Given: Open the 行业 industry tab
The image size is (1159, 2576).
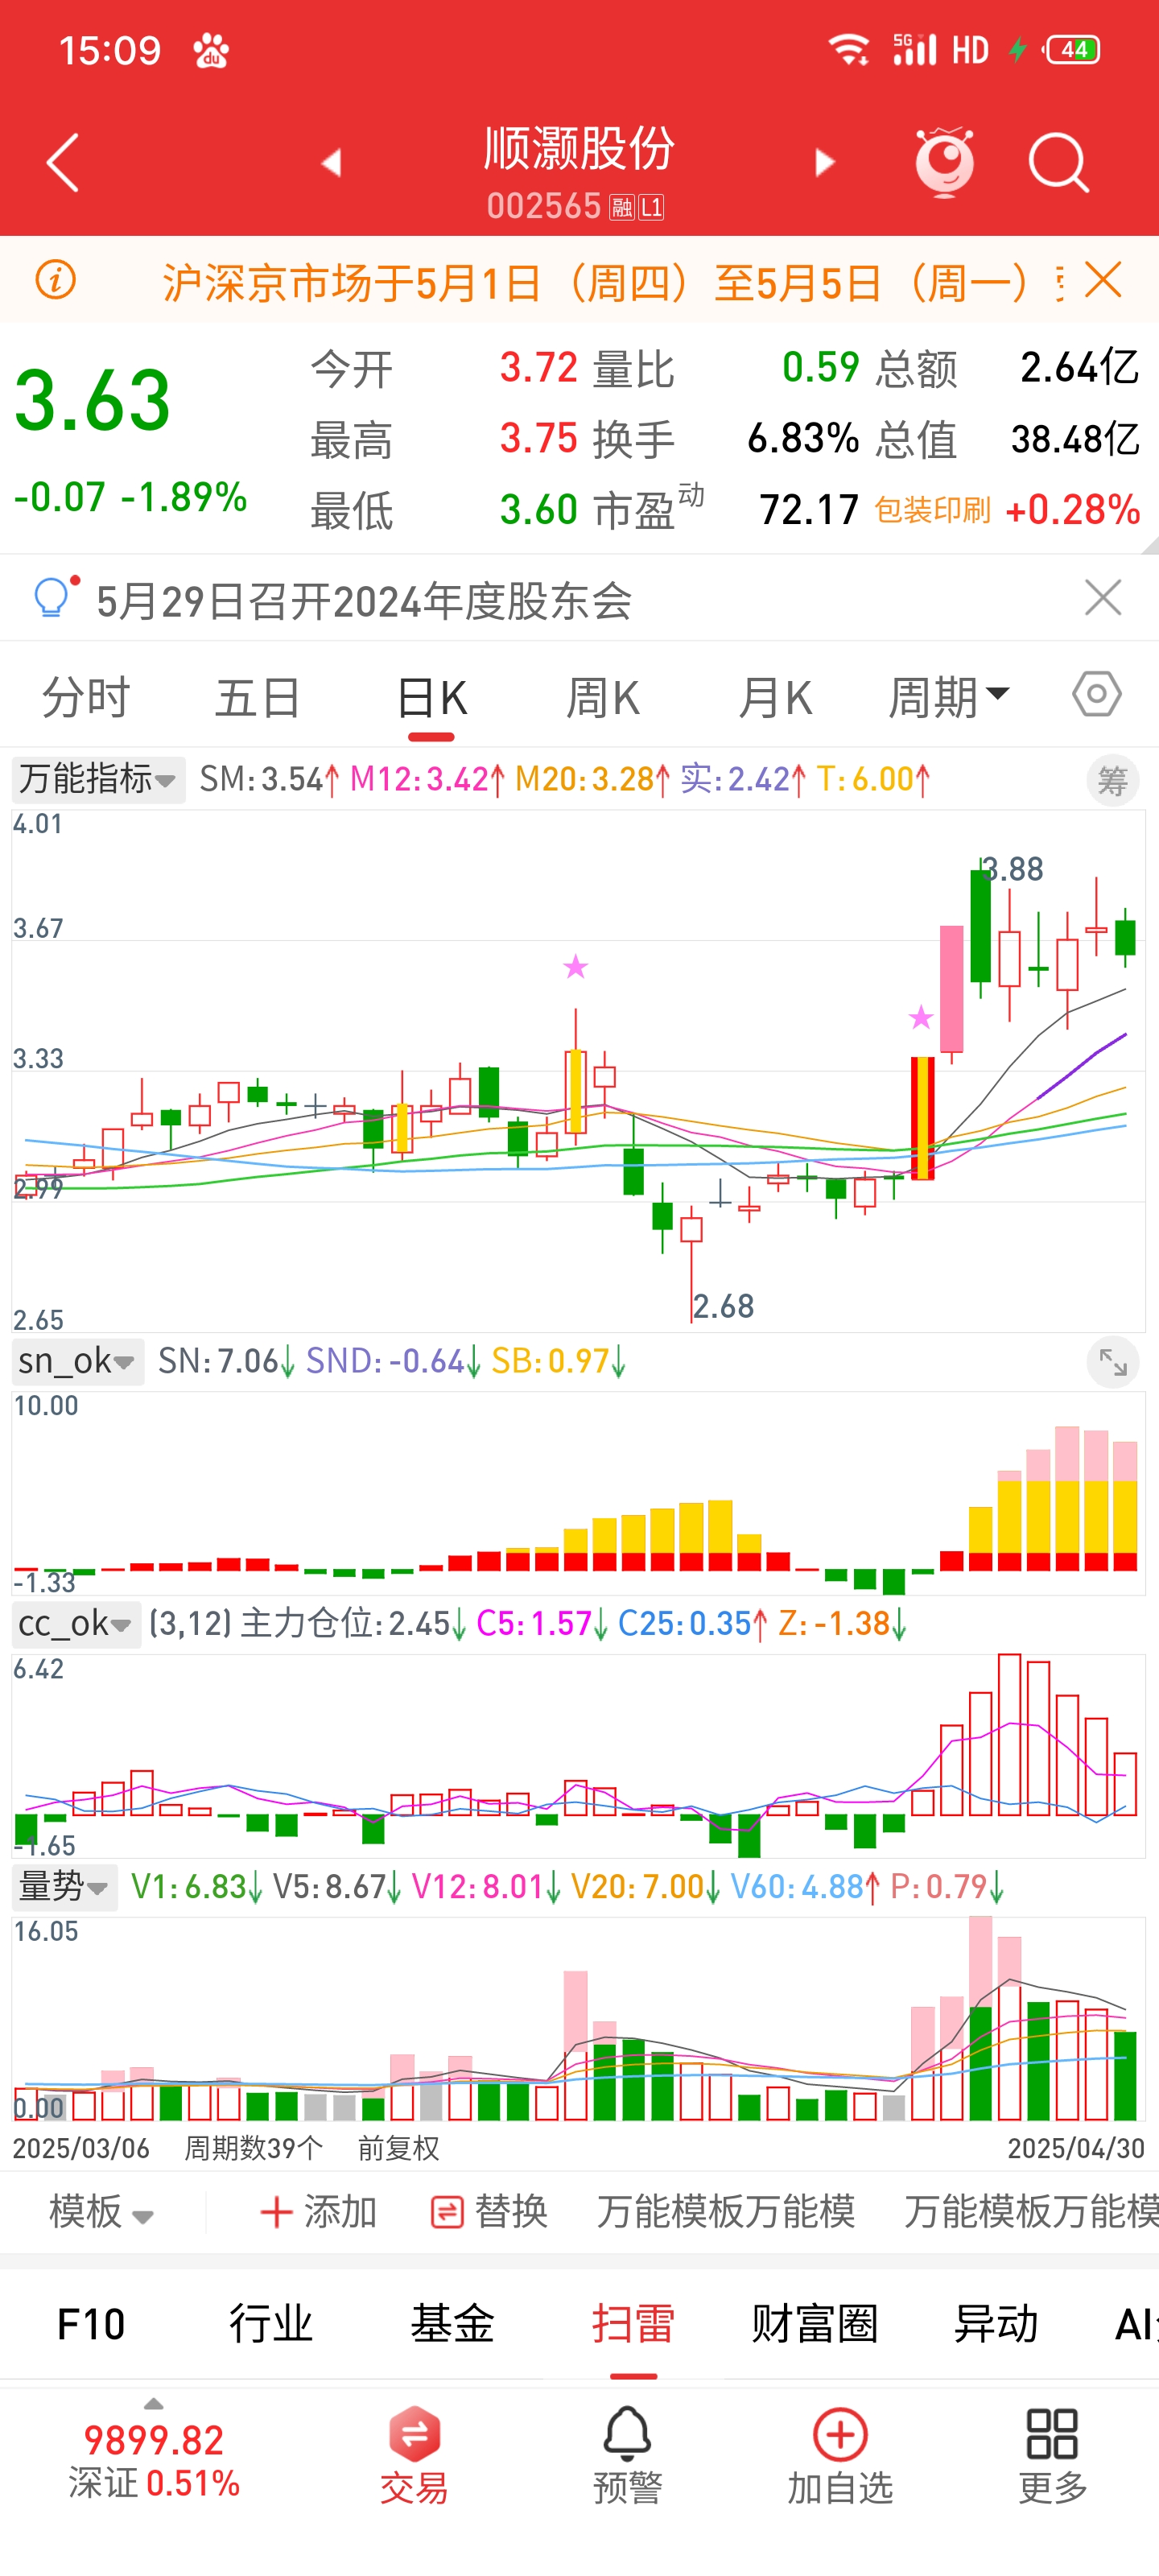Looking at the screenshot, I should pyautogui.click(x=271, y=2324).
